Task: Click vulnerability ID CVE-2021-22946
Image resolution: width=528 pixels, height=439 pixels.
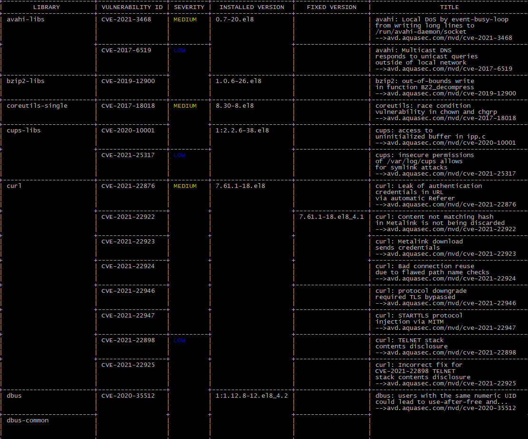Action: 128,290
